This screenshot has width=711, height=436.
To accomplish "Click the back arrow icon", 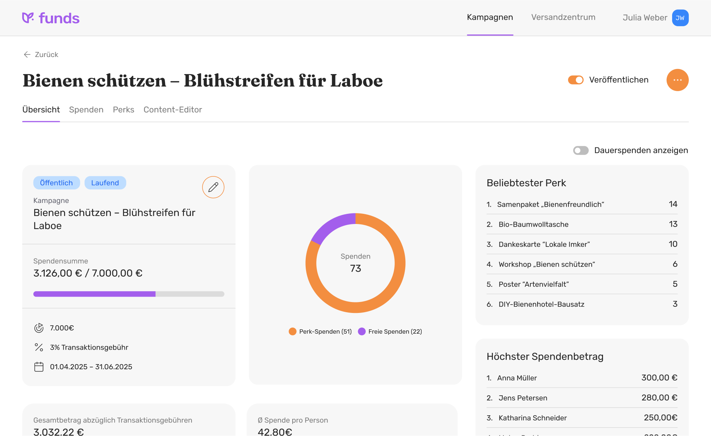I will click(27, 54).
